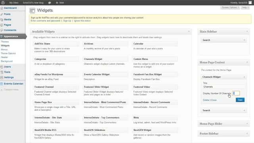
Task: Open the comments bubble icon in admin bar
Action: coord(50,3)
